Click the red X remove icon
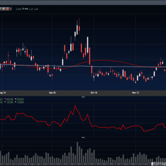Screen dimensions: 166x166 tap(7, 9)
